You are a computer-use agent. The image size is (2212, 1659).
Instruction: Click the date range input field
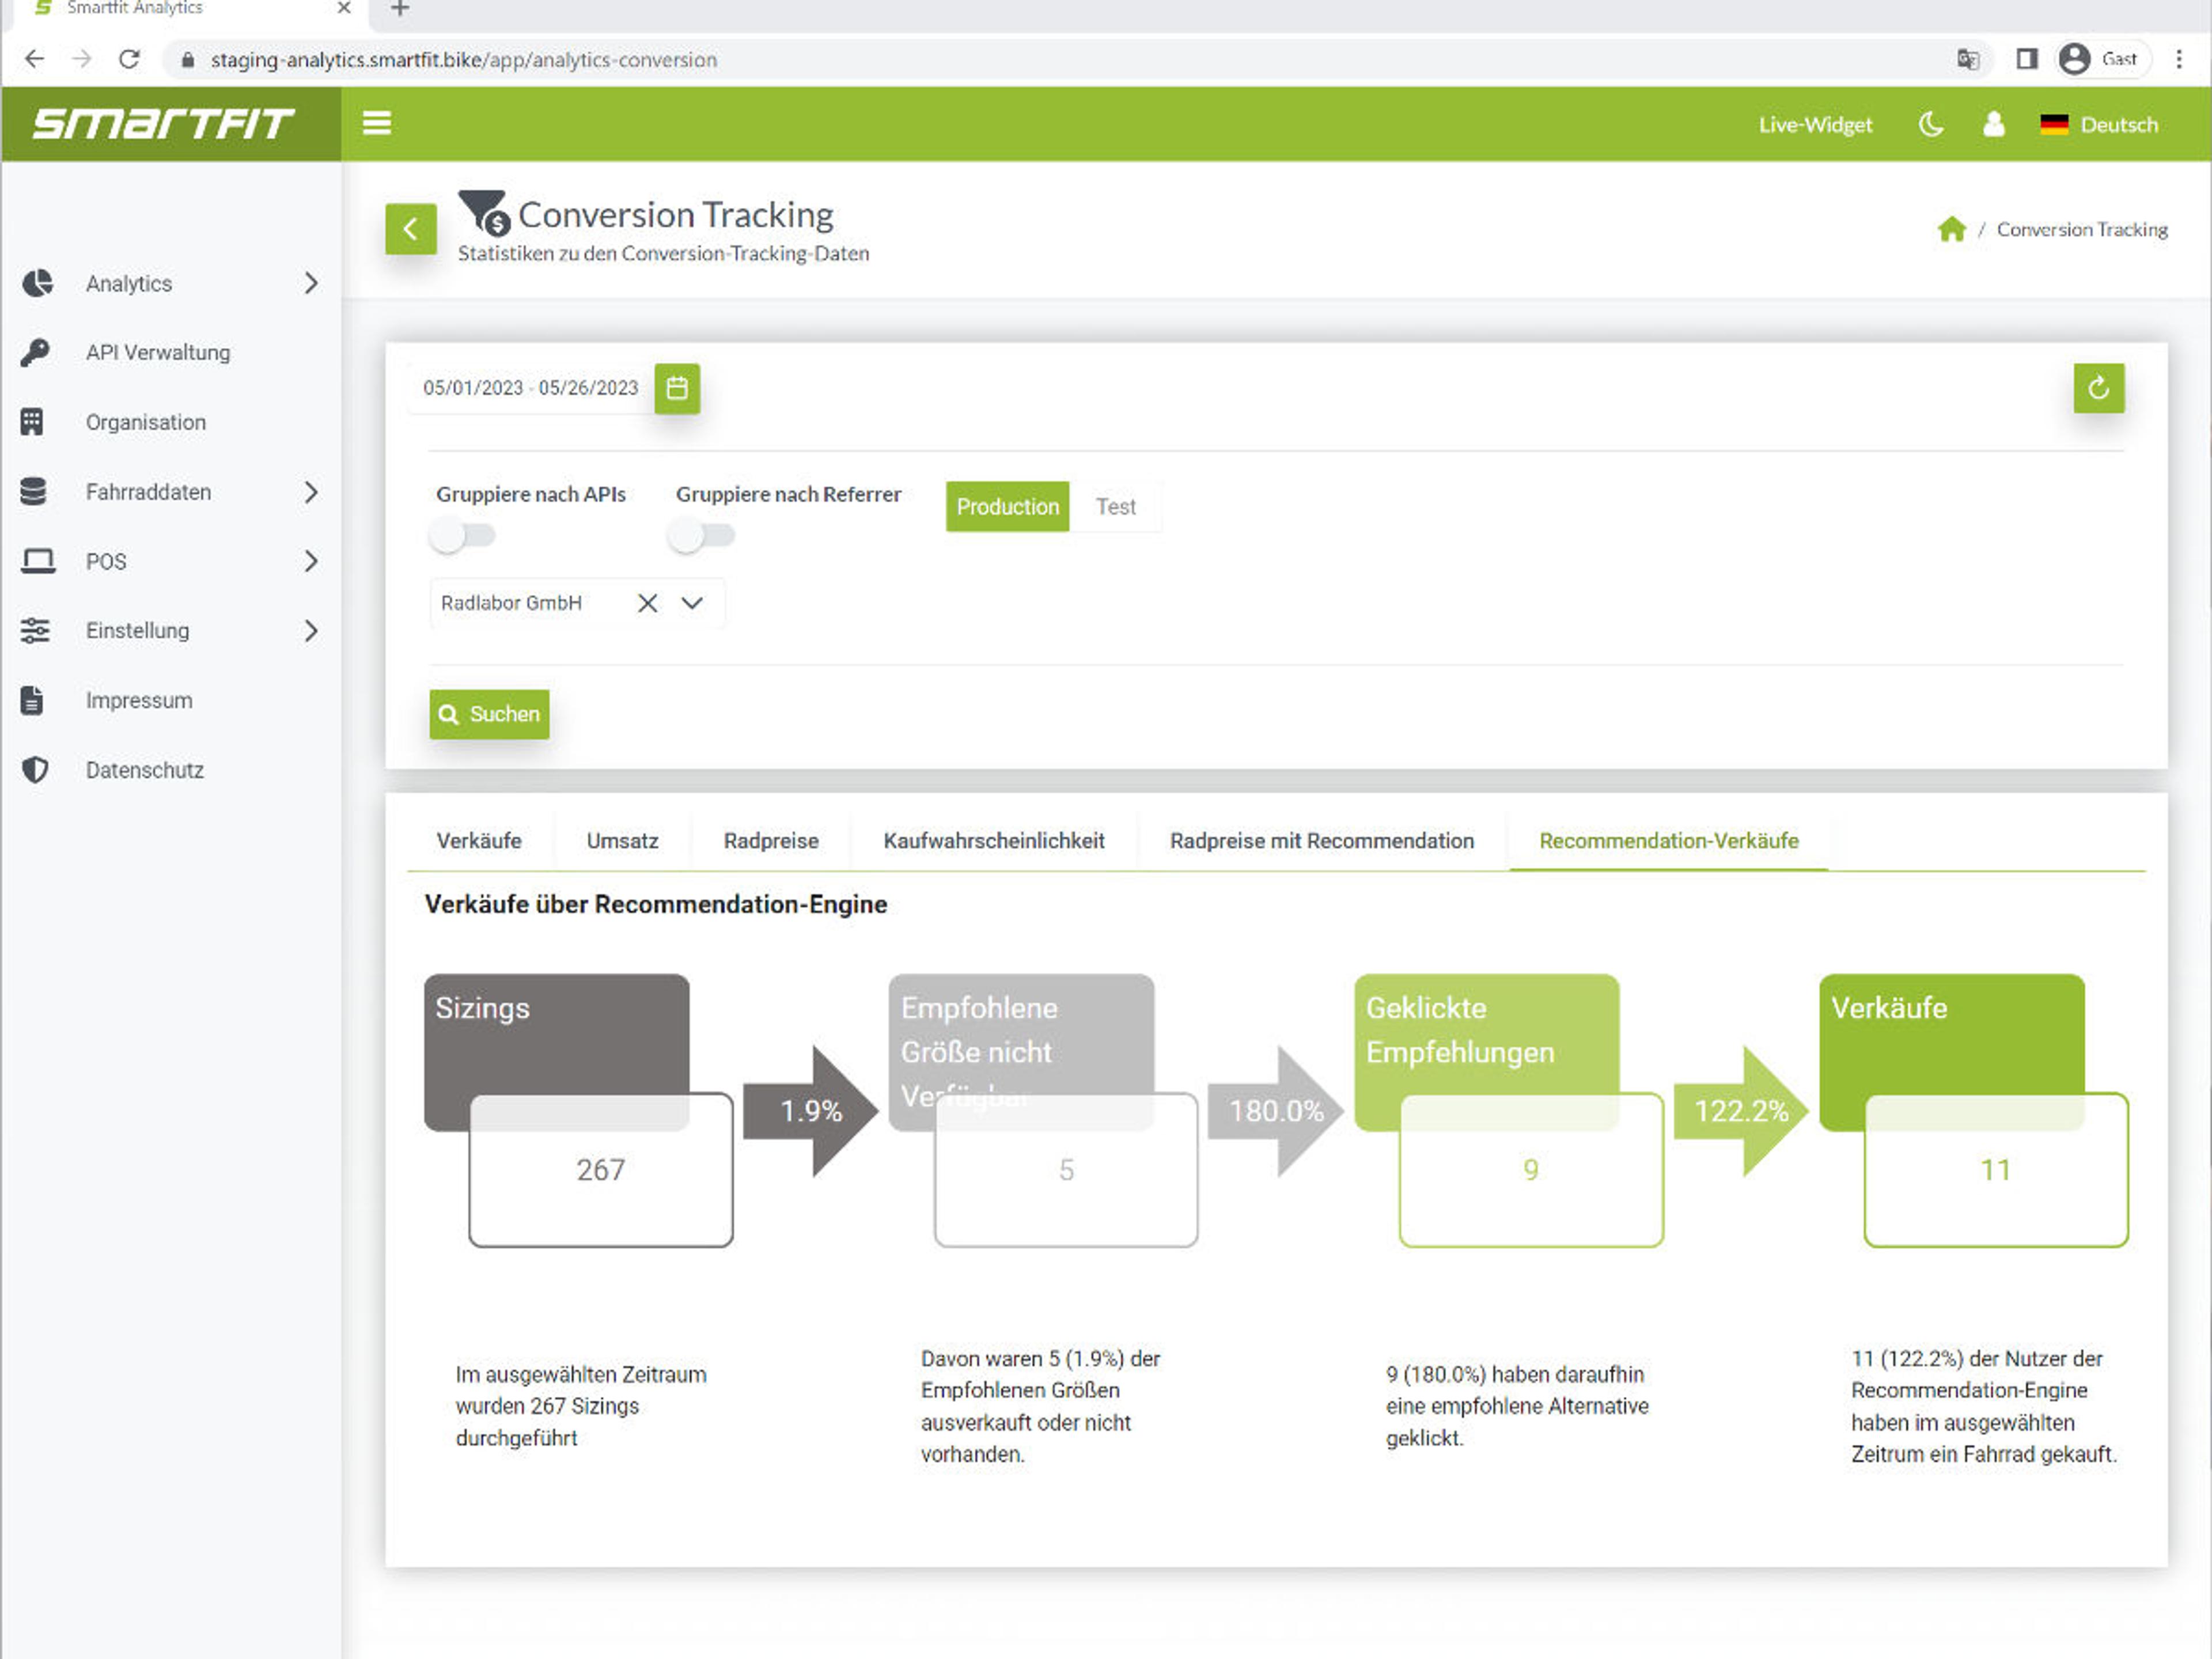(x=530, y=388)
